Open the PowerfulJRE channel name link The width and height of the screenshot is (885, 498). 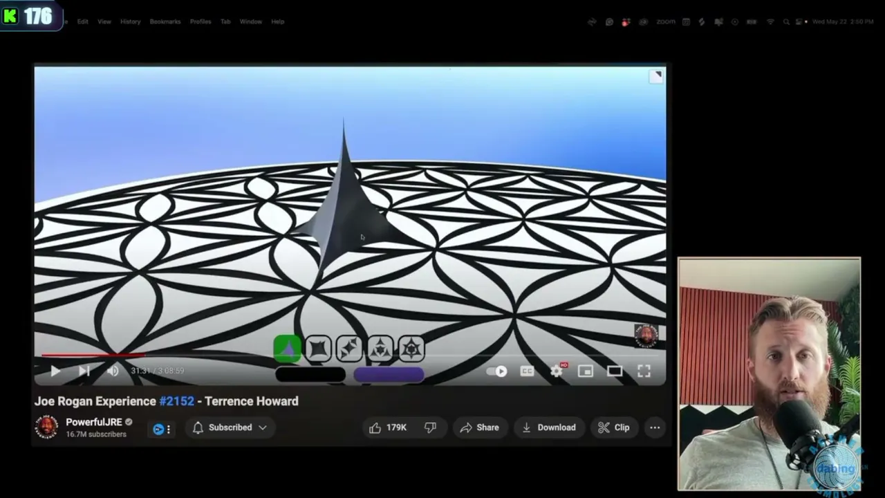click(94, 422)
